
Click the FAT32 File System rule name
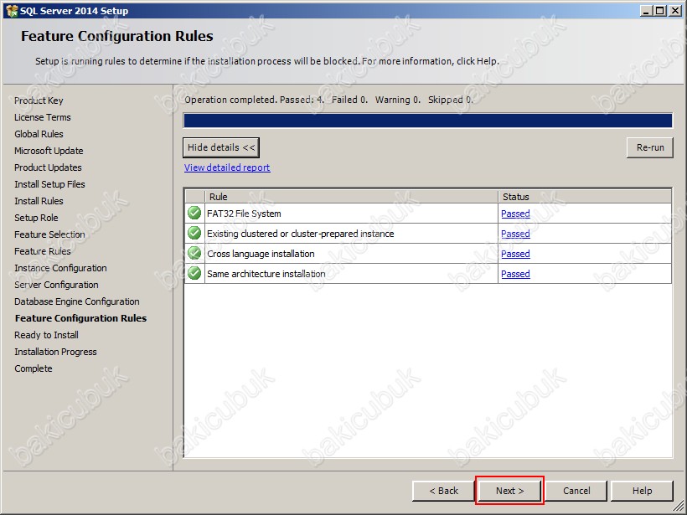[244, 214]
